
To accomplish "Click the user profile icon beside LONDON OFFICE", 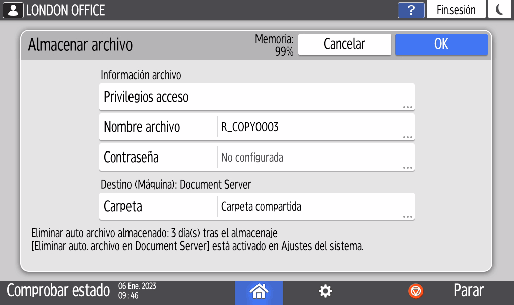I will [x=13, y=10].
